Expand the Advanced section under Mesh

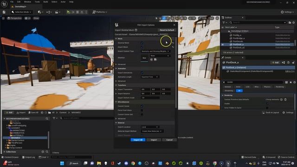[x=116, y=64]
